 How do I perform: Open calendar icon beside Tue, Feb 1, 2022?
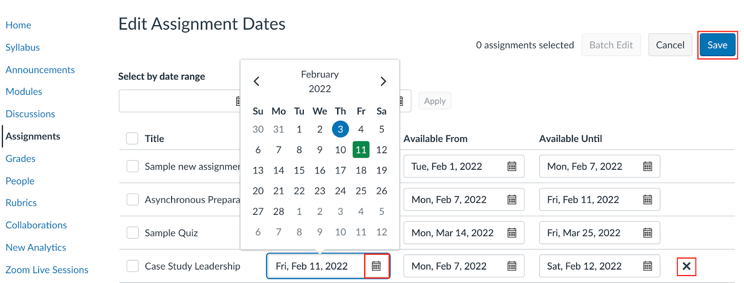pos(512,167)
